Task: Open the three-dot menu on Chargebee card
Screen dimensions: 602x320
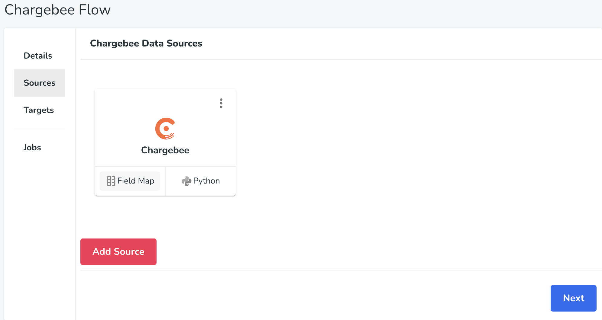Action: pos(221,103)
